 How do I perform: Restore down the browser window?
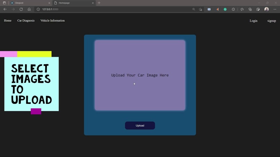coord(267,3)
